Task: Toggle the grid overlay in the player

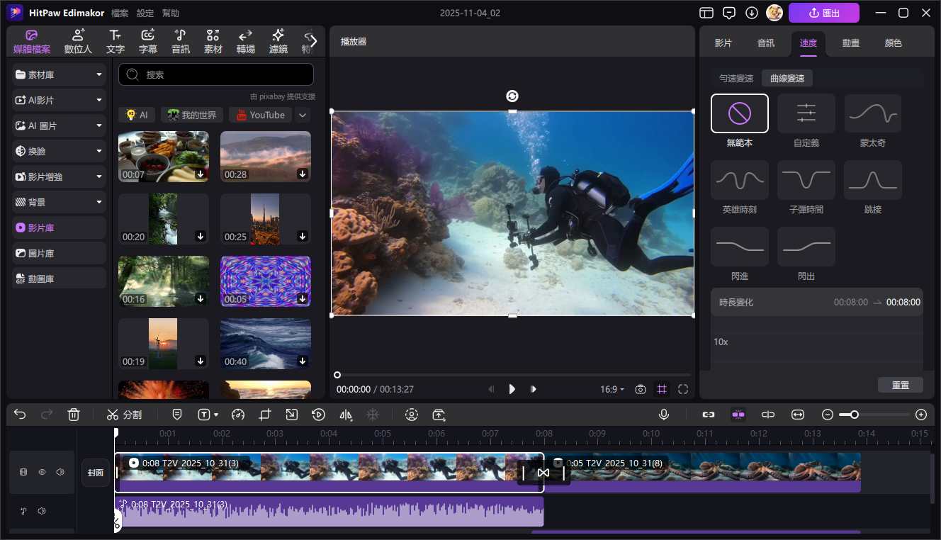Action: (x=662, y=389)
